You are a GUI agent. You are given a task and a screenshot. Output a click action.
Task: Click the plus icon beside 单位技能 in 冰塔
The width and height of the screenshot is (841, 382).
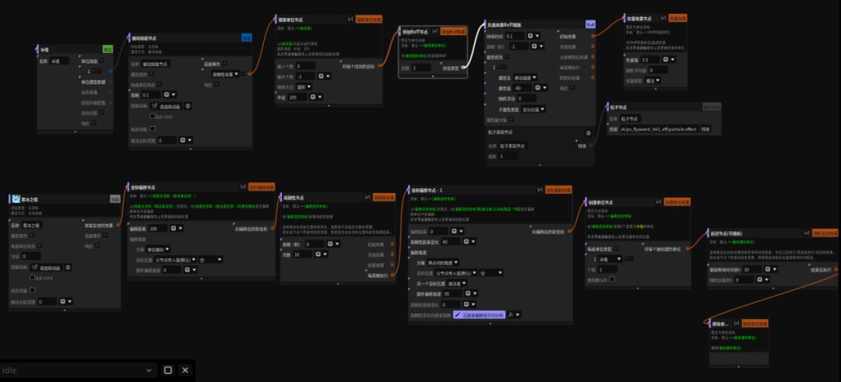point(103,61)
